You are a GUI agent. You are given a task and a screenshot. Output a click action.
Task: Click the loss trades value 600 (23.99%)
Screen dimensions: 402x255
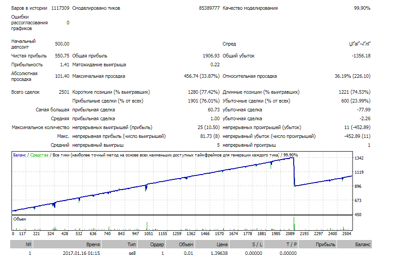point(356,101)
